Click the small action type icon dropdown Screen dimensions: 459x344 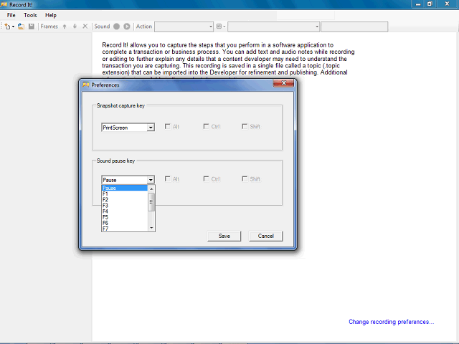pyautogui.click(x=221, y=27)
